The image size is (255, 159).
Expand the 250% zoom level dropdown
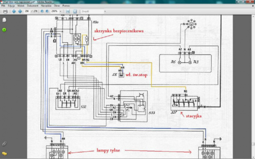60,12
